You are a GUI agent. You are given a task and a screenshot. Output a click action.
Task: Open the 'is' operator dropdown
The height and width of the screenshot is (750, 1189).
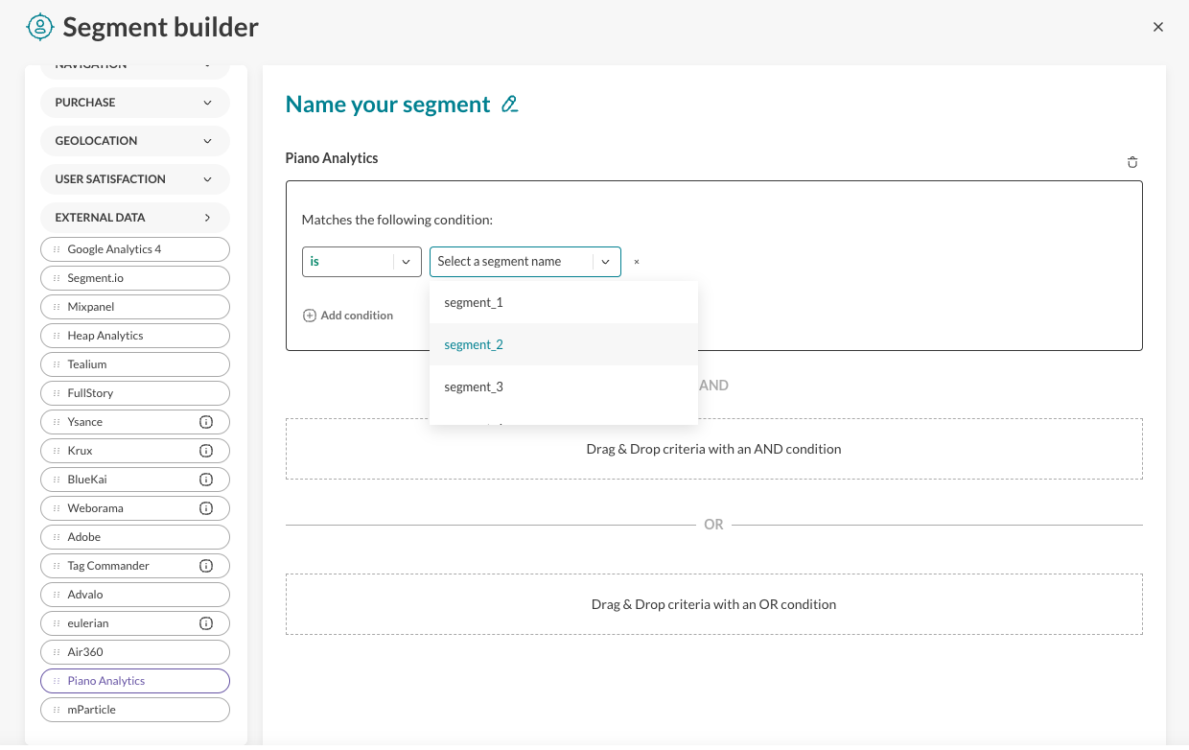click(x=361, y=262)
